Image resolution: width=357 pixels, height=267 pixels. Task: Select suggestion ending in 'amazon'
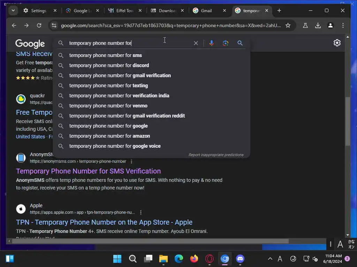(151, 136)
